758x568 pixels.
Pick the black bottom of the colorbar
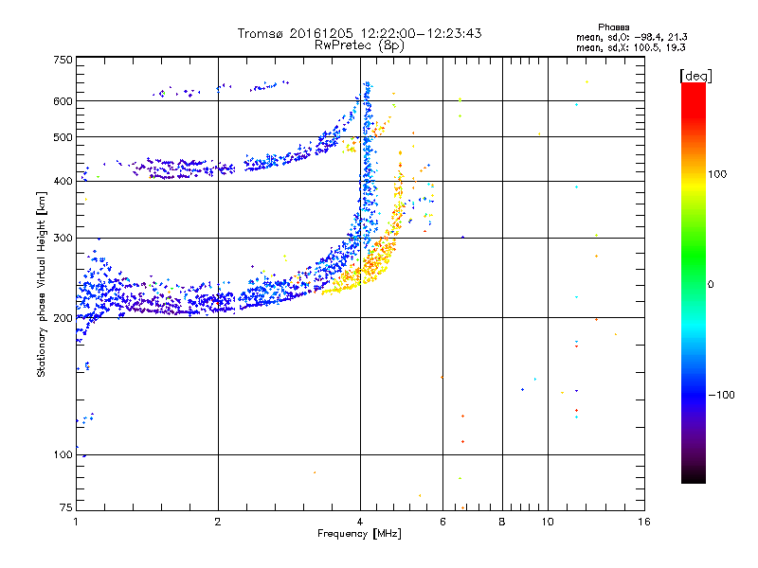[693, 478]
